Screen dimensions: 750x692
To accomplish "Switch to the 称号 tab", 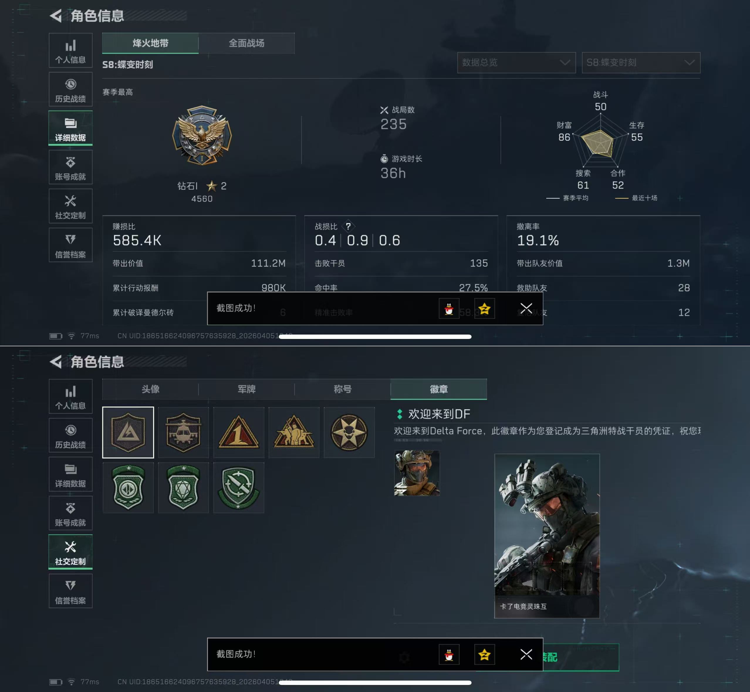I will click(343, 389).
